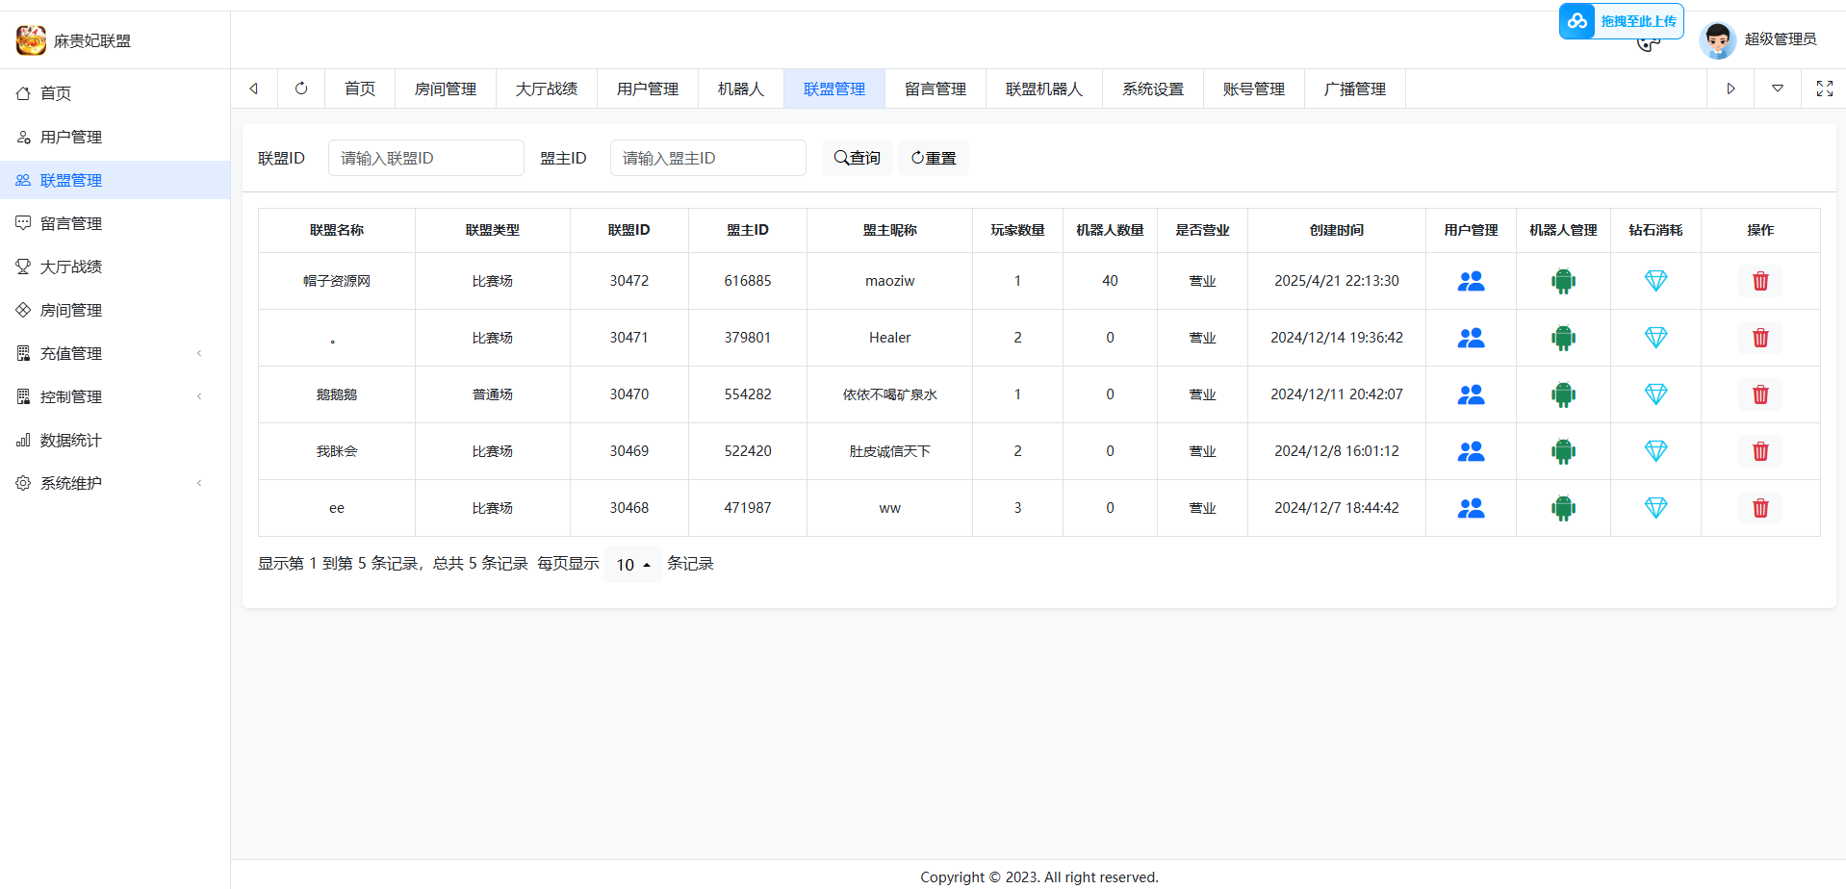Focus the 联盟ID input field

tap(425, 158)
